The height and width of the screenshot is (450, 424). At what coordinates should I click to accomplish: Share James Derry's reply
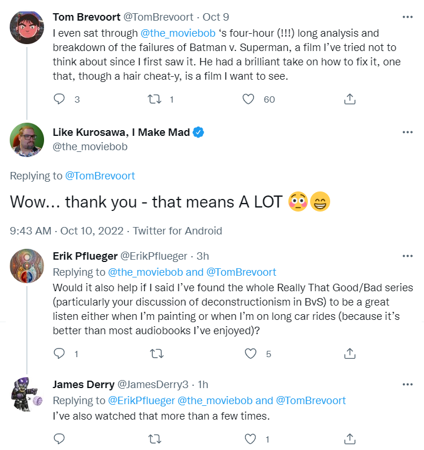pyautogui.click(x=350, y=439)
